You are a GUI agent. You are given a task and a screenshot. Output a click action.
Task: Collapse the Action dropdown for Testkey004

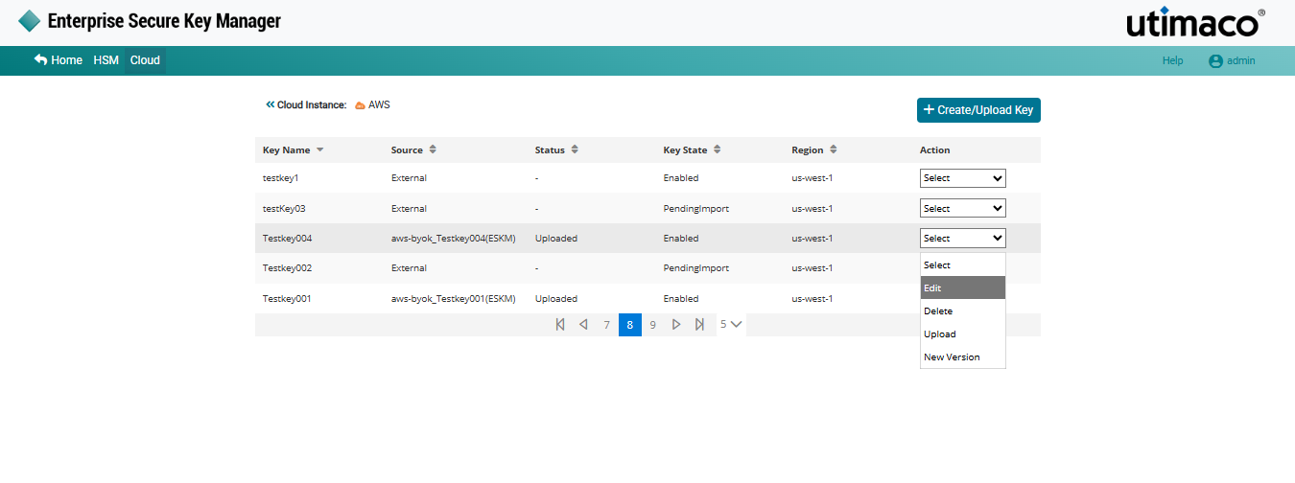pyautogui.click(x=963, y=239)
